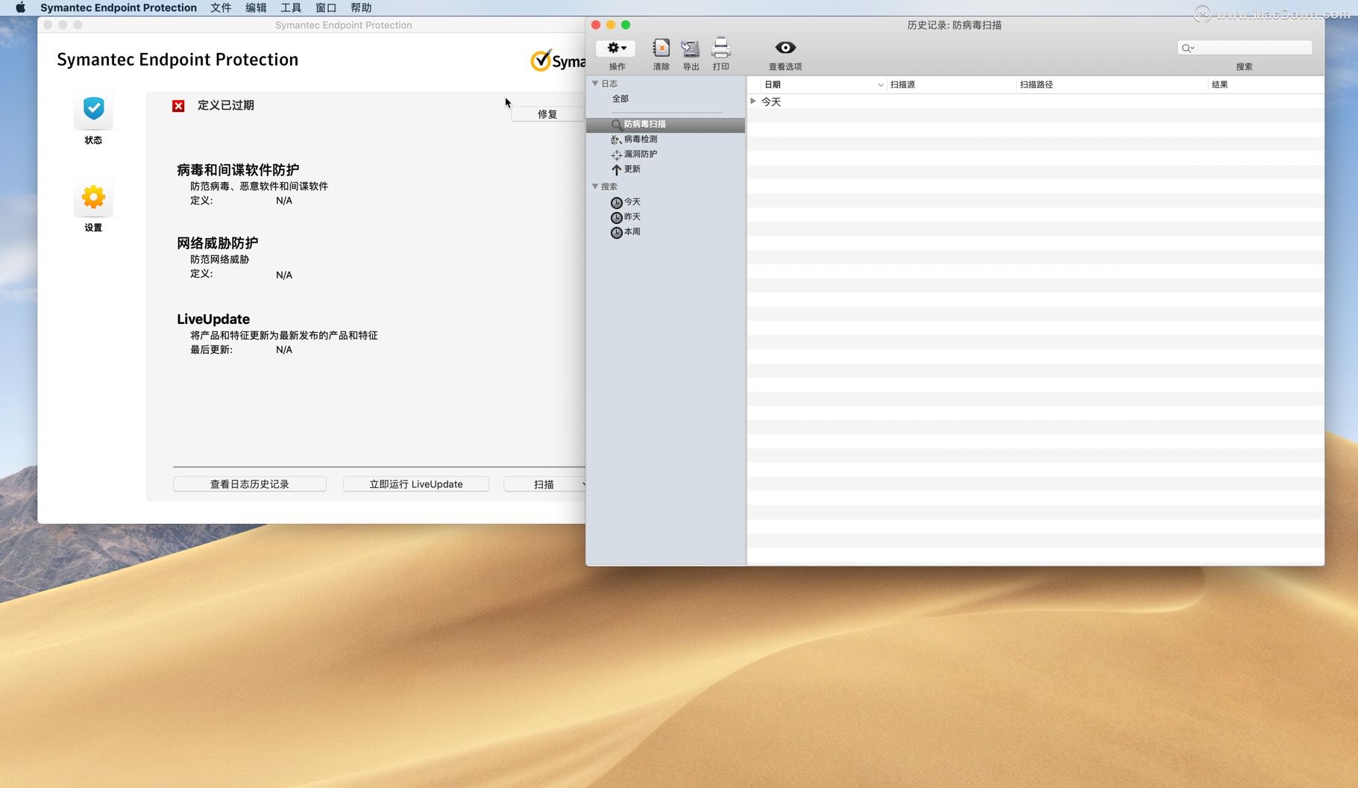Click the 结果 column header
Viewport: 1358px width, 788px height.
pos(1266,84)
